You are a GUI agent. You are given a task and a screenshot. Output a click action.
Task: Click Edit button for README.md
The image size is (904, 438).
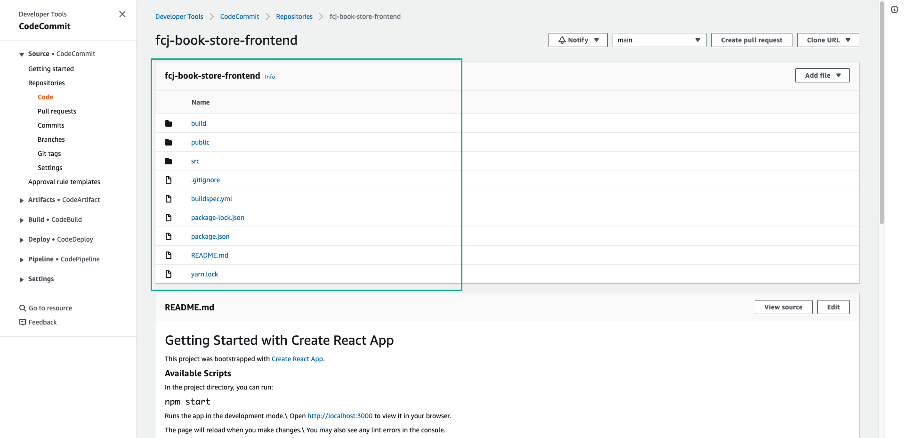(833, 307)
